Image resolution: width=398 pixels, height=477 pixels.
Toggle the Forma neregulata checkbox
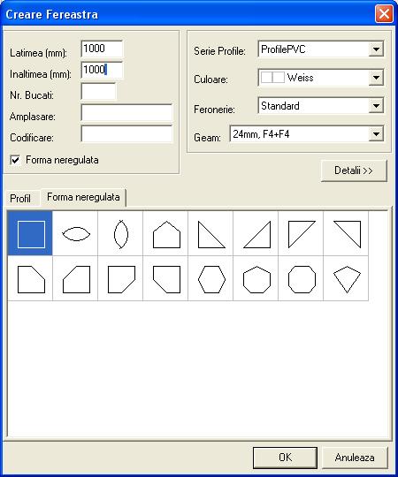pos(15,160)
